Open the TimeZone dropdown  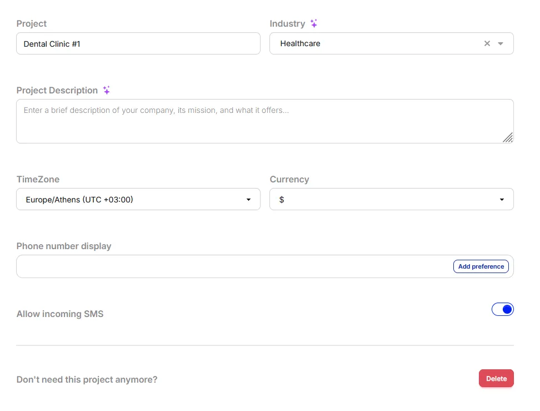coord(138,199)
